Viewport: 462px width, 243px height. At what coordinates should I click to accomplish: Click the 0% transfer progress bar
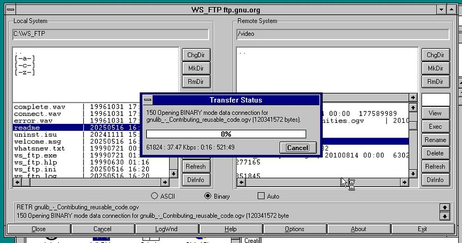click(226, 134)
